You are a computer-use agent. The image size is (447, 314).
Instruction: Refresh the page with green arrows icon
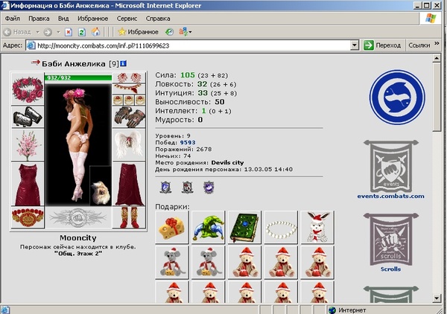[82, 32]
